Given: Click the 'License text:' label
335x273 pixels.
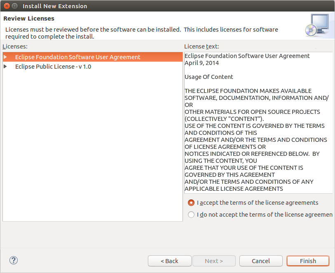Looking at the screenshot, I should pyautogui.click(x=201, y=46).
